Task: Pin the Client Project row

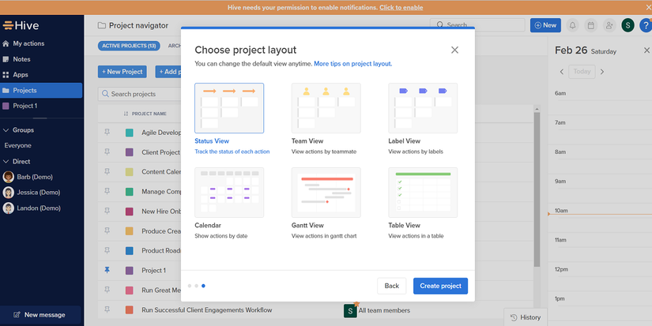Action: pos(107,152)
